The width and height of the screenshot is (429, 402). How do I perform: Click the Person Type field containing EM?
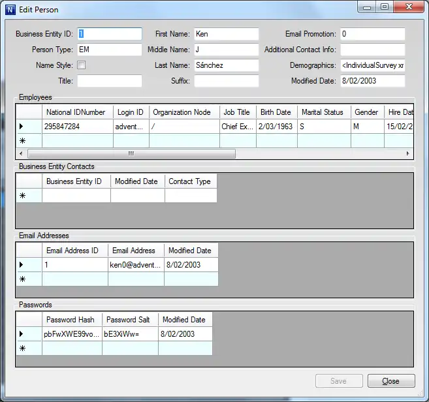click(x=110, y=50)
